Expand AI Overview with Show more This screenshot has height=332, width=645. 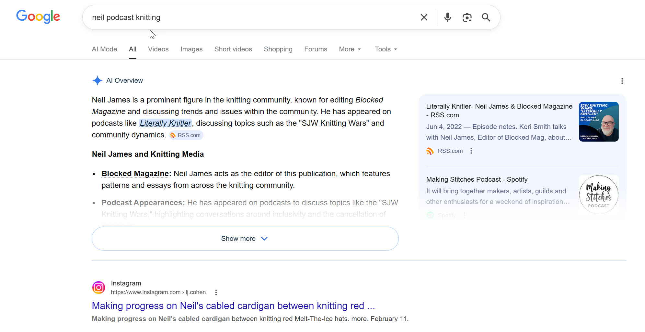click(245, 239)
